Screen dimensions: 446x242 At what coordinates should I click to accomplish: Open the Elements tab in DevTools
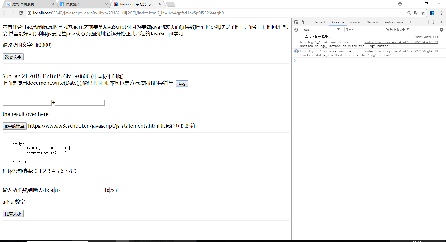click(320, 22)
